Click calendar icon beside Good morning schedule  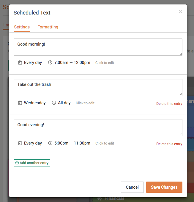tap(20, 62)
